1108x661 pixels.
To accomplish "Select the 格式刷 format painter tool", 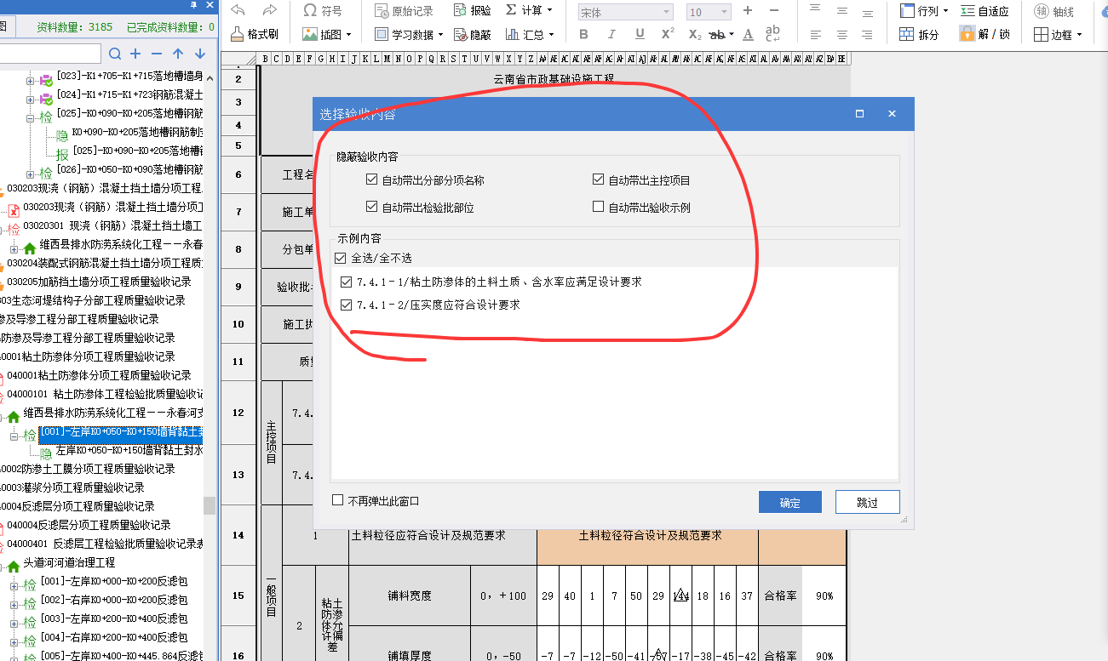I will click(x=254, y=35).
